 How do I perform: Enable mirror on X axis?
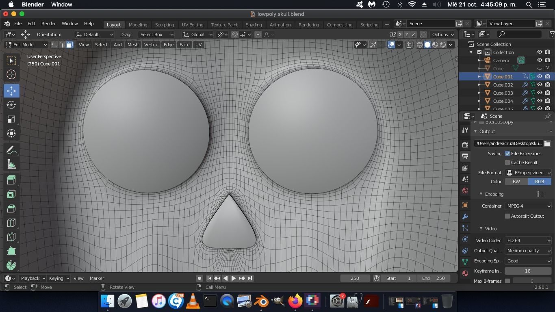coord(400,35)
